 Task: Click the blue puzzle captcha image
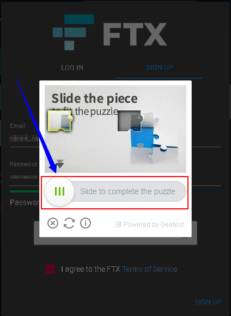coord(115,129)
